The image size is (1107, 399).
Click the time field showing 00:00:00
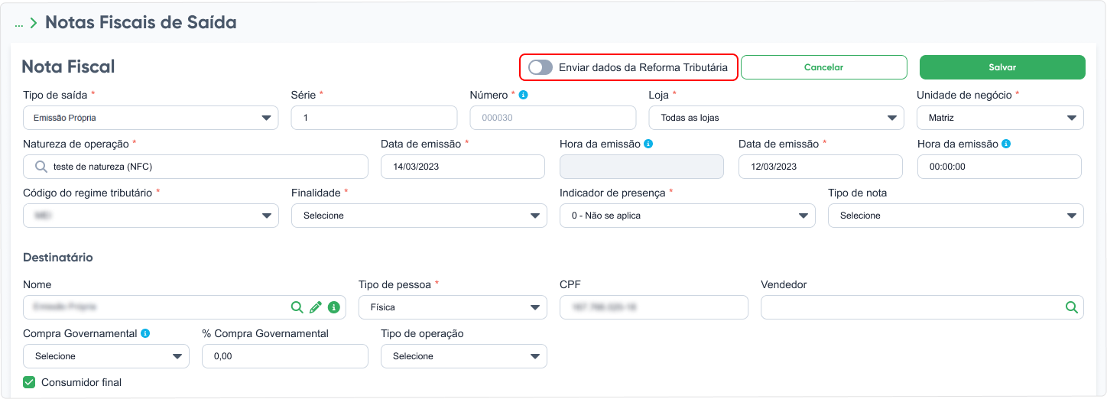[999, 167]
